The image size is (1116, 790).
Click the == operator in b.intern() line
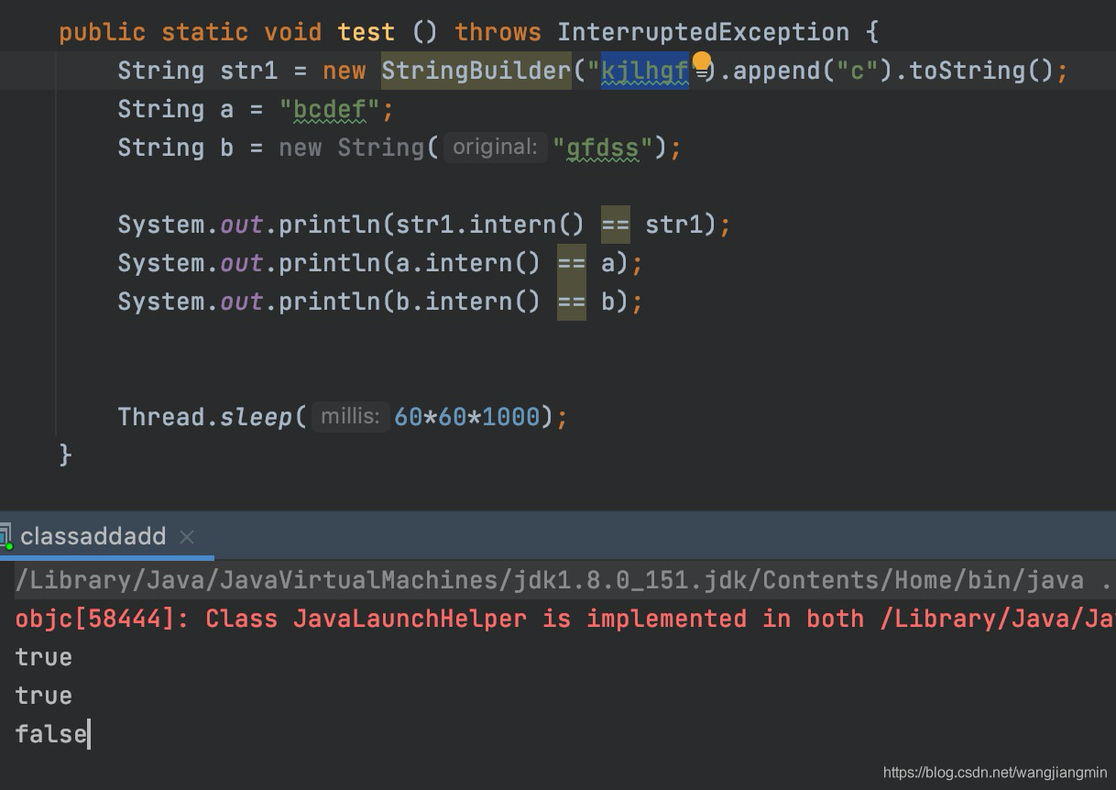click(572, 302)
